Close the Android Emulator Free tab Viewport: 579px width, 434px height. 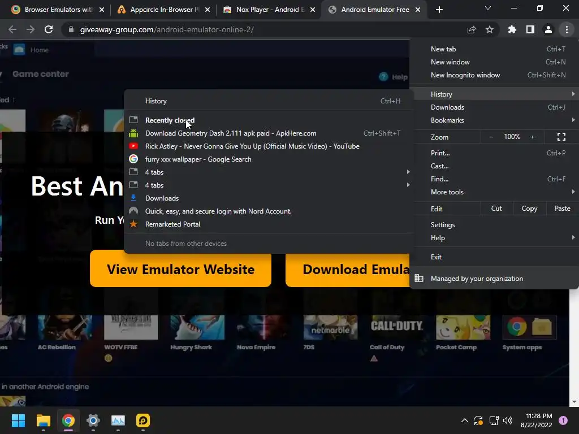[418, 10]
